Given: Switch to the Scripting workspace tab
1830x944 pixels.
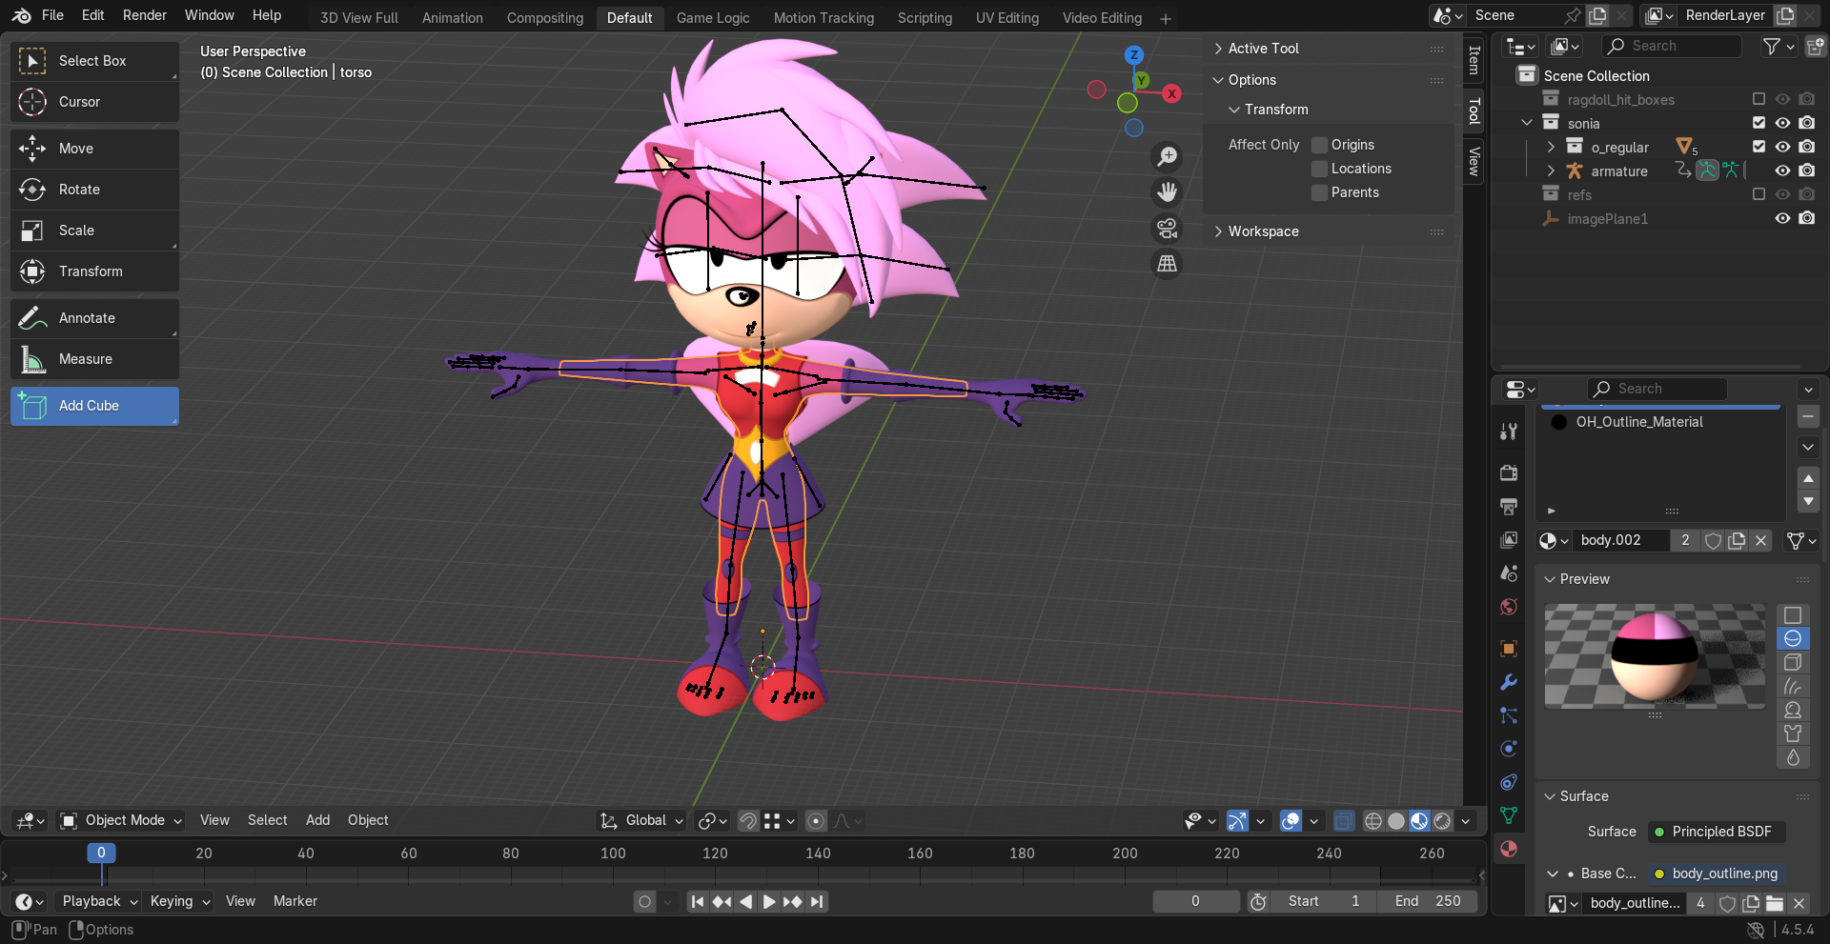Looking at the screenshot, I should 925,18.
